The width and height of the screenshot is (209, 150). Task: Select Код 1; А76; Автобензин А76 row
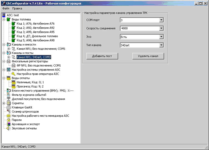click(36, 24)
